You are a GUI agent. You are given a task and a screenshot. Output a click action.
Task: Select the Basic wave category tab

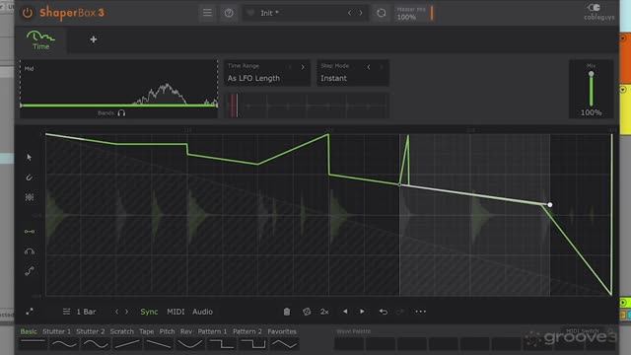[x=29, y=331]
